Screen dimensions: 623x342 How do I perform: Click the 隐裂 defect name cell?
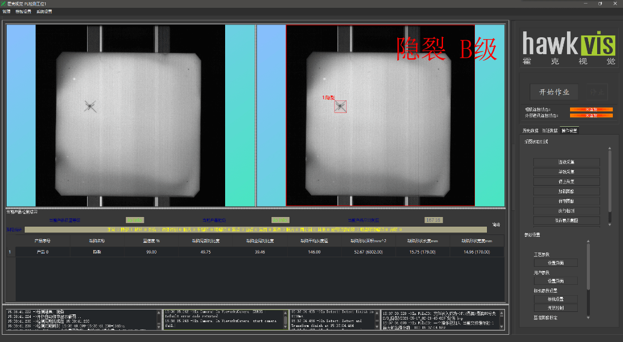pyautogui.click(x=97, y=252)
